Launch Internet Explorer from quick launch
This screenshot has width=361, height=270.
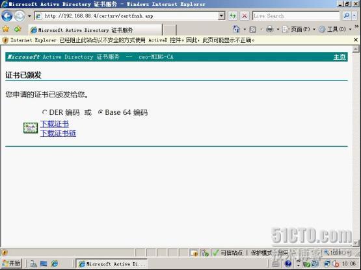55,264
